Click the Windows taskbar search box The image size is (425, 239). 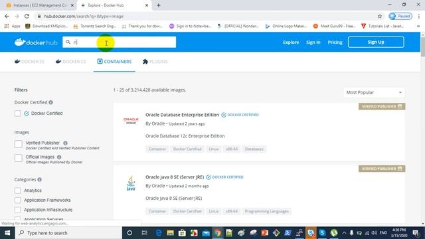[68, 233]
